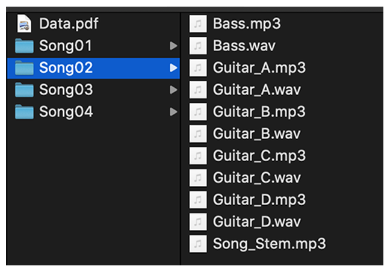Click the Song02 disclosure arrow

pyautogui.click(x=173, y=68)
